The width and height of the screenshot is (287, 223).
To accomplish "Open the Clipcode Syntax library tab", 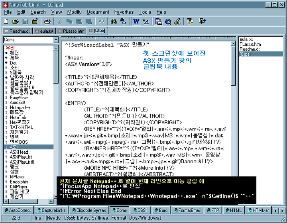I will (89, 210).
